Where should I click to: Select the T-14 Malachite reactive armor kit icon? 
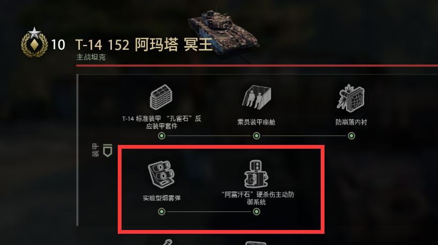[161, 97]
